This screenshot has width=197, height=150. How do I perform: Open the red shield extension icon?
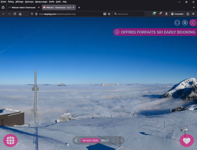coord(160,14)
